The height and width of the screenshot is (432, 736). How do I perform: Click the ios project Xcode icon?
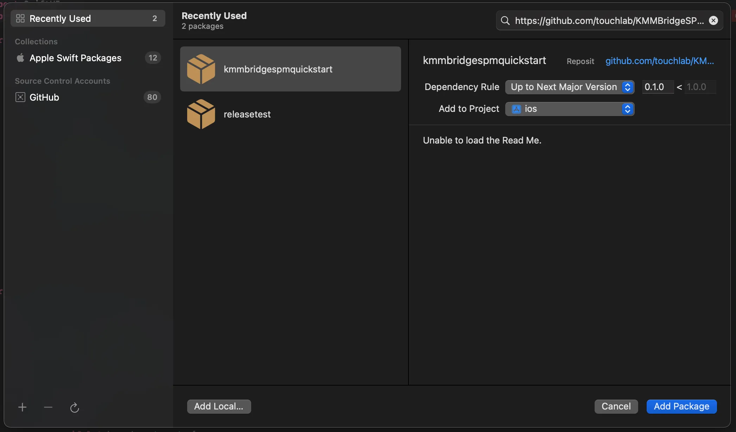(516, 109)
